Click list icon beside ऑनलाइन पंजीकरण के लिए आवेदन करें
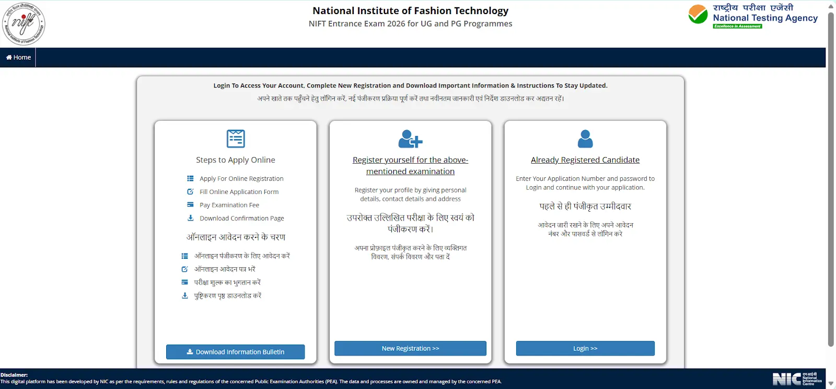The width and height of the screenshot is (836, 389). tap(184, 256)
